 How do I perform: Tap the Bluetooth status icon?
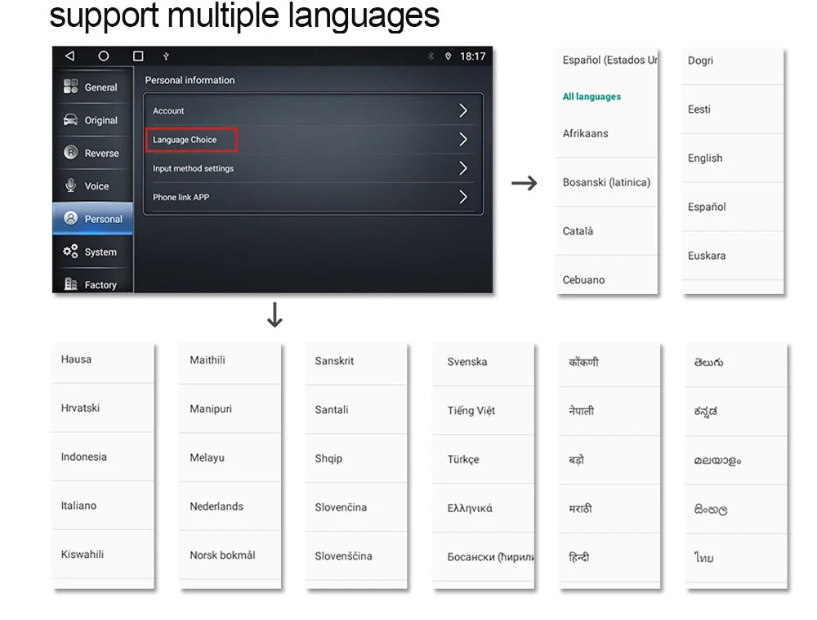click(431, 56)
